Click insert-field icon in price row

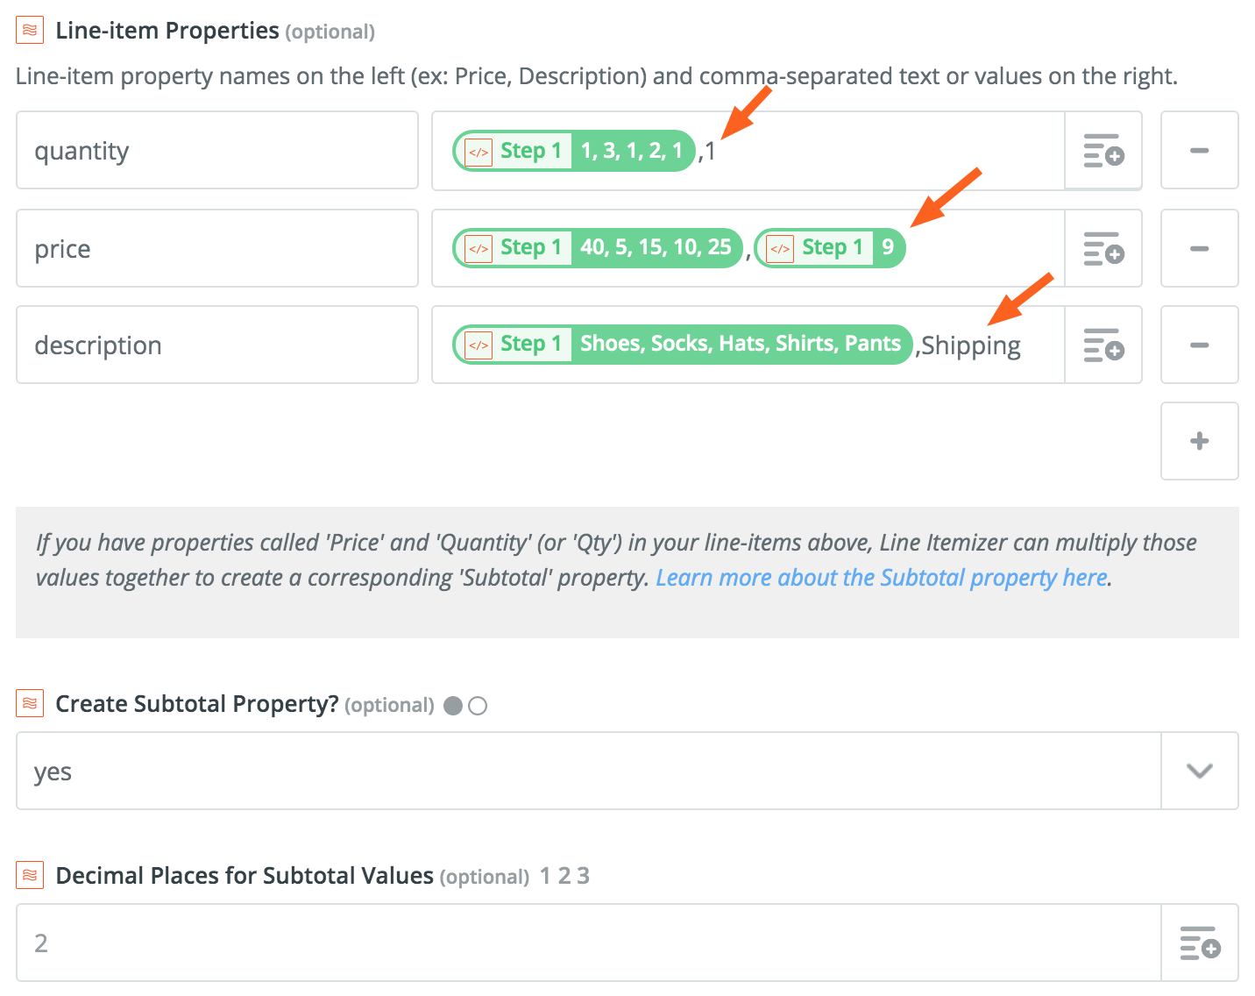click(1103, 249)
